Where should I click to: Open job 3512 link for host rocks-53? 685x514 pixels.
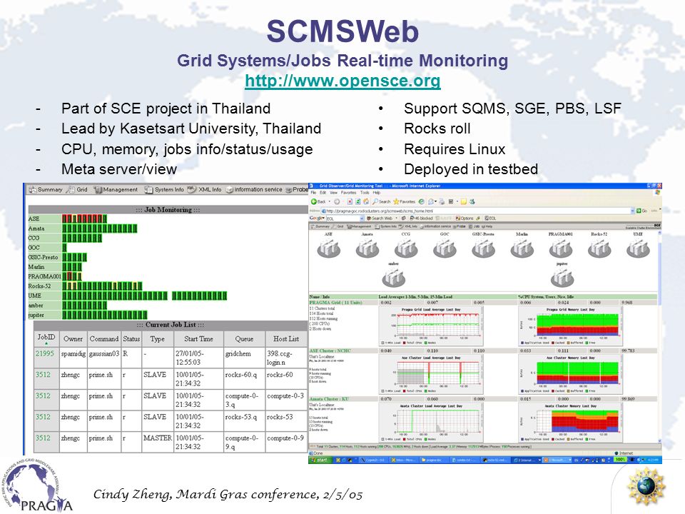pyautogui.click(x=43, y=417)
